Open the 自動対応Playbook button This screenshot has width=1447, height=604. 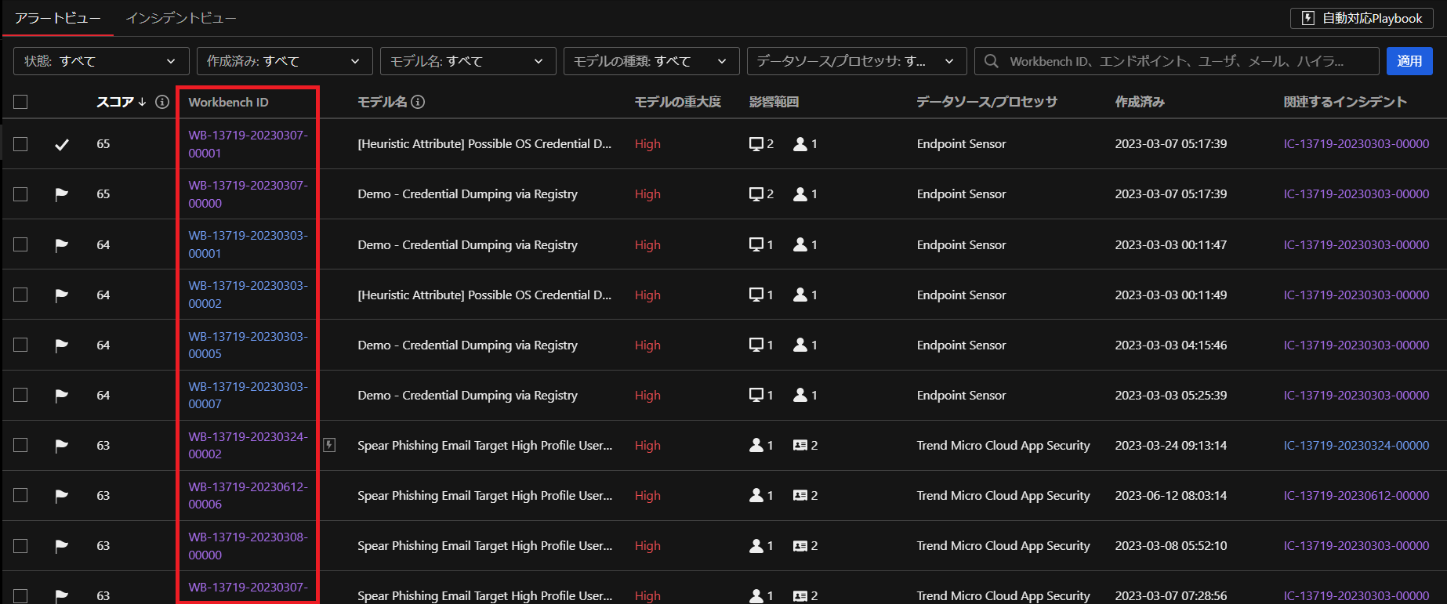1361,18
